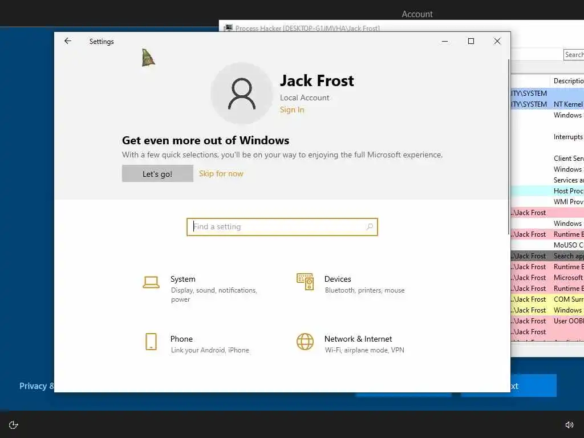This screenshot has height=438, width=584.
Task: Click the Search box in Process Hacker
Action: 574,55
